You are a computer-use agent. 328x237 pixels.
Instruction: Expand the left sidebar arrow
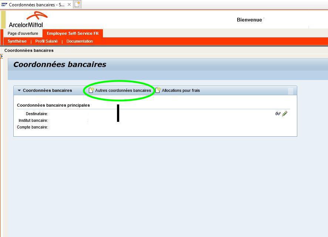tap(2, 56)
